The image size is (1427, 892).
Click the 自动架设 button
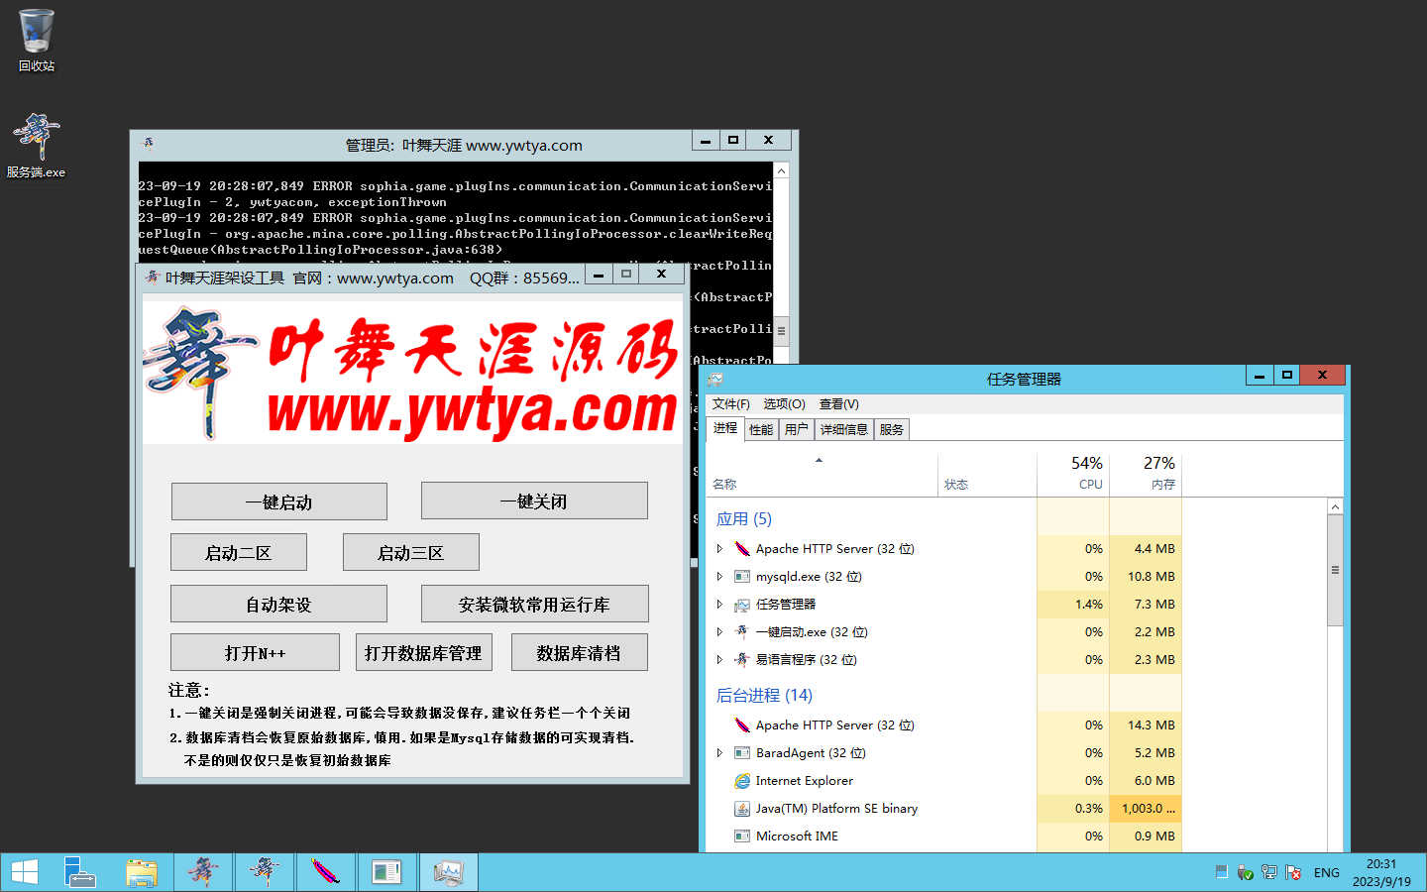[278, 604]
